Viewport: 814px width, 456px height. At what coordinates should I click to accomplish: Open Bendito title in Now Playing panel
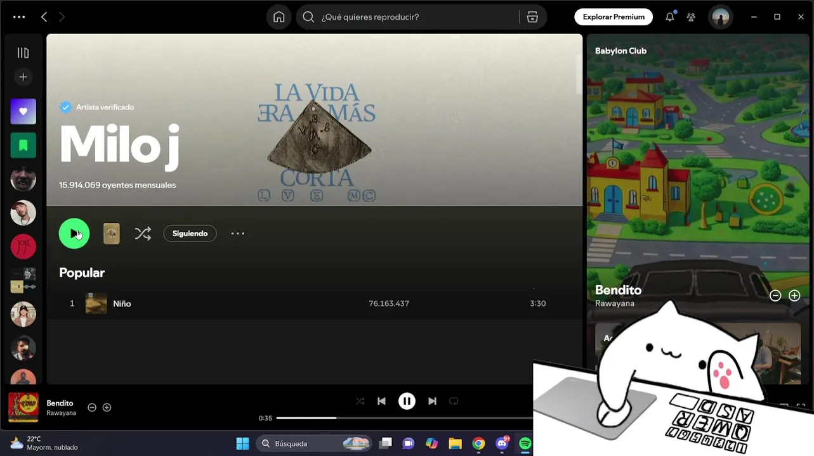coord(618,290)
